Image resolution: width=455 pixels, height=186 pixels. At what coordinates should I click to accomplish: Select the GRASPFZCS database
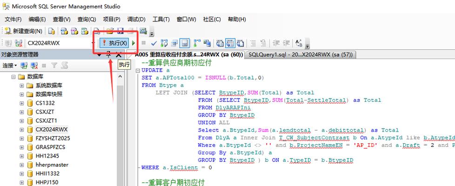point(51,147)
